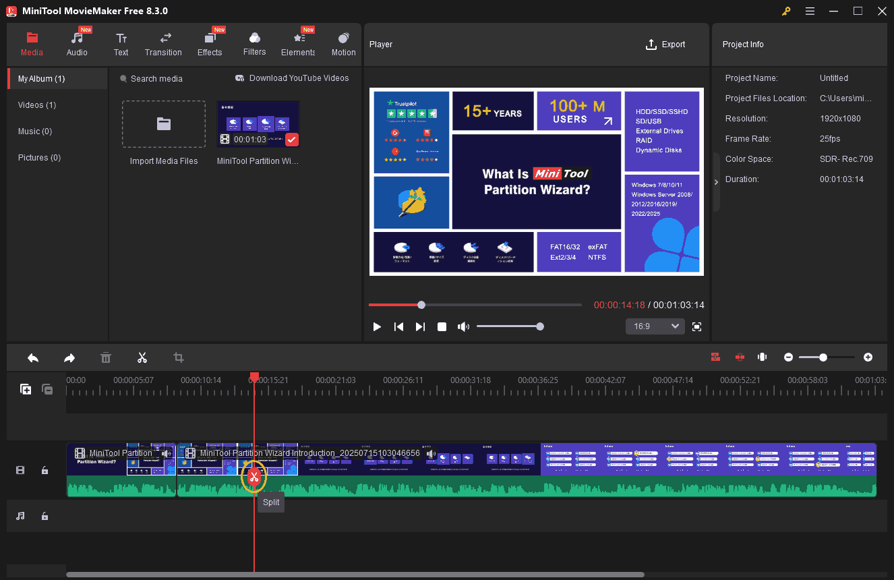This screenshot has width=894, height=580.
Task: Open the Effects tab
Action: (210, 45)
